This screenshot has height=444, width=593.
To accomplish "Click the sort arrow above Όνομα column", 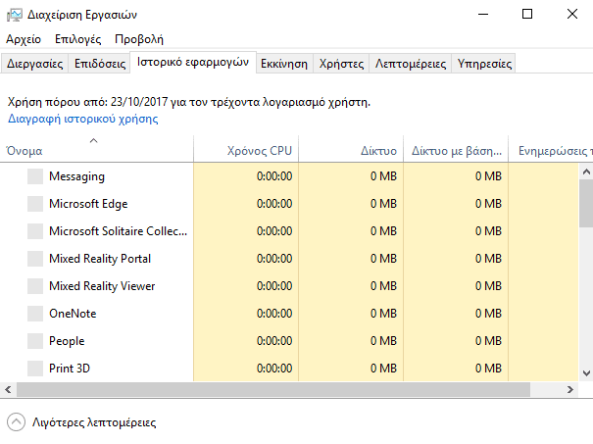I will pyautogui.click(x=93, y=141).
